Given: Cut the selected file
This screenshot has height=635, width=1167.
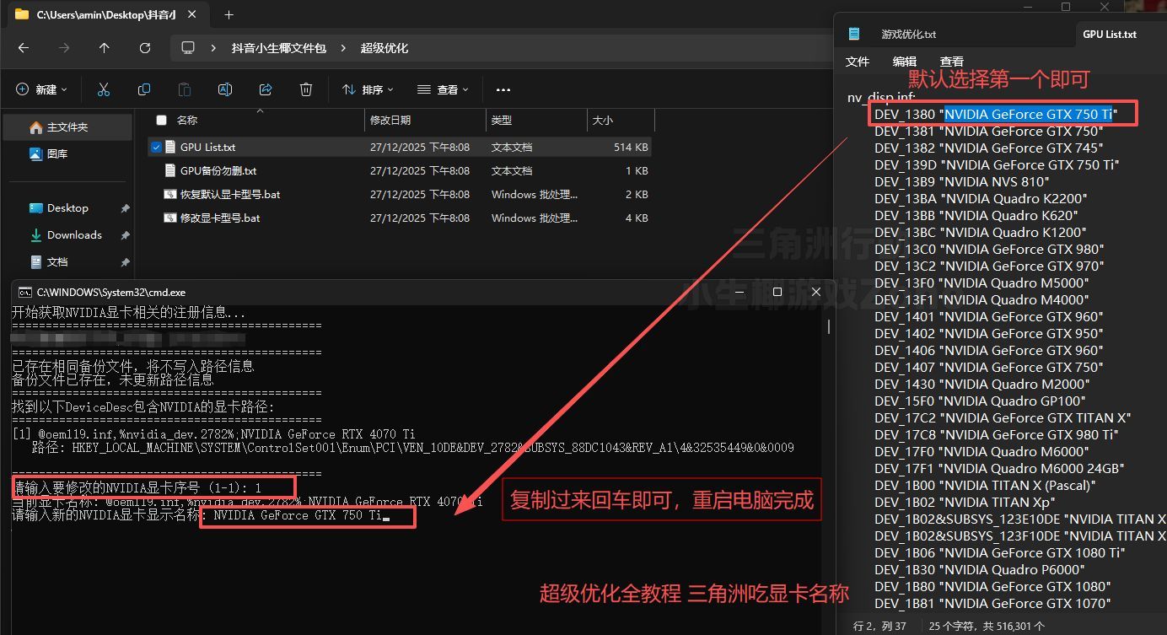Looking at the screenshot, I should pos(104,89).
